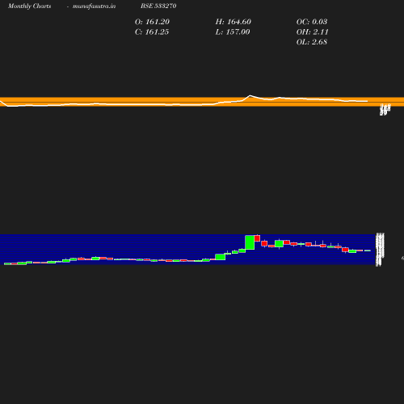
Task: Select the BSE 533270 stock code label
Action: click(158, 6)
